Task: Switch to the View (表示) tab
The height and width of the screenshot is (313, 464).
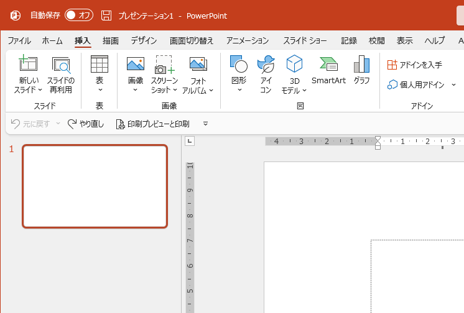Action: [x=404, y=40]
